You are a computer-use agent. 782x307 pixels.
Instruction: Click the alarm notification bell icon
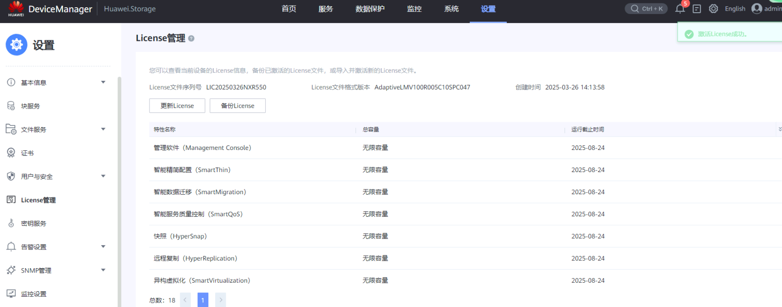pyautogui.click(x=680, y=9)
